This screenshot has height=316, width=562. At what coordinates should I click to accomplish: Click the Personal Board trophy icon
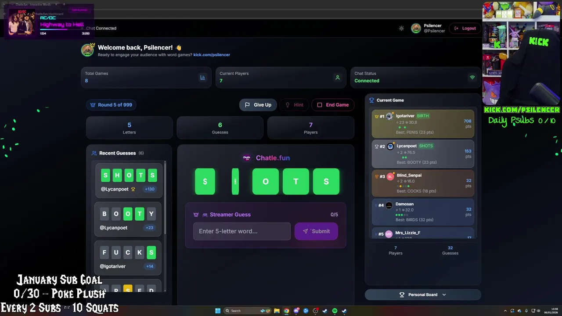pos(402,295)
